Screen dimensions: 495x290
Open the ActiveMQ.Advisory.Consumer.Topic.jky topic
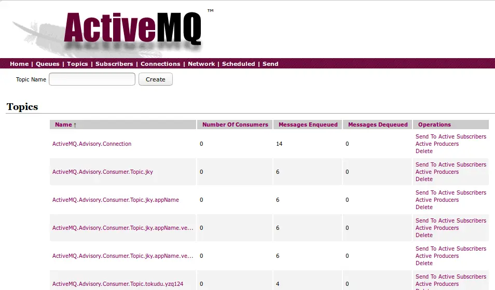tap(103, 172)
